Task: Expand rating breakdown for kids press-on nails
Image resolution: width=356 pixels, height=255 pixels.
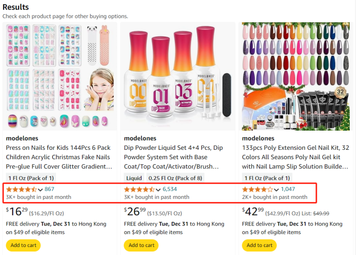Action: 40,190
